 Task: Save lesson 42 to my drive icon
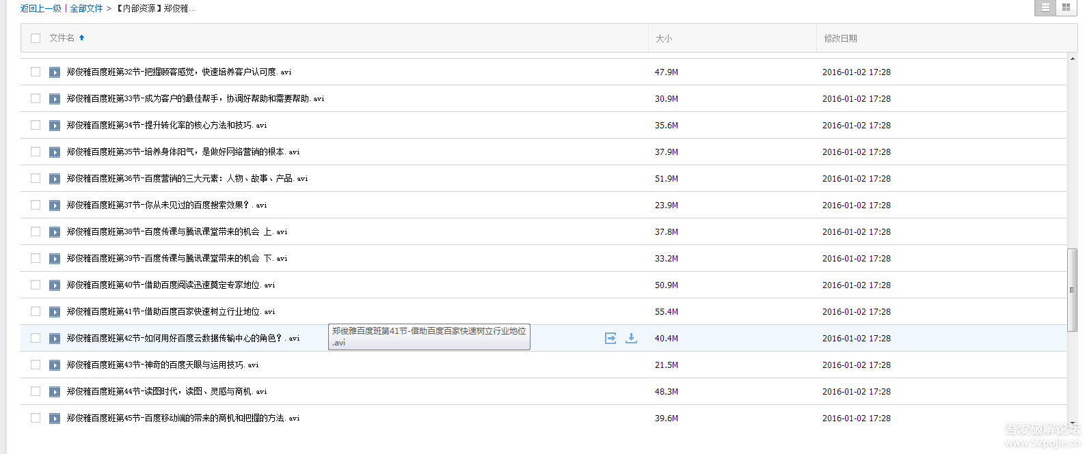click(610, 338)
